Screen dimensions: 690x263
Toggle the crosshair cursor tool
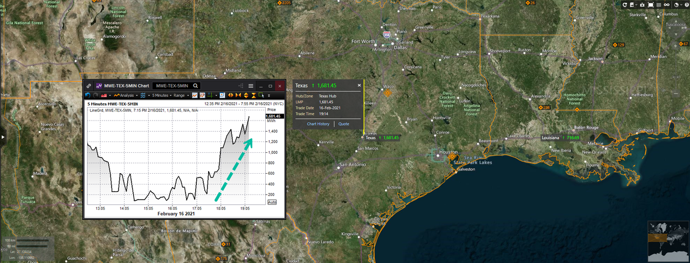210,95
